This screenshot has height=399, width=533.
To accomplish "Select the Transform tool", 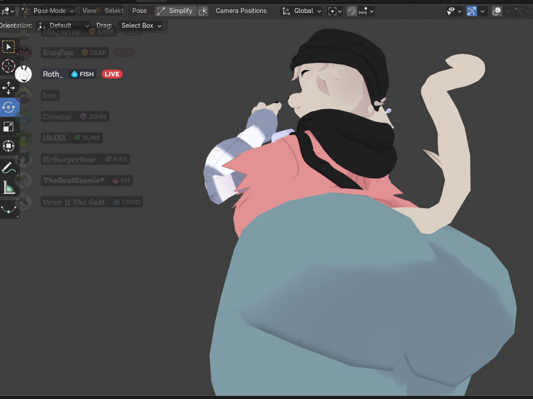I will point(9,146).
